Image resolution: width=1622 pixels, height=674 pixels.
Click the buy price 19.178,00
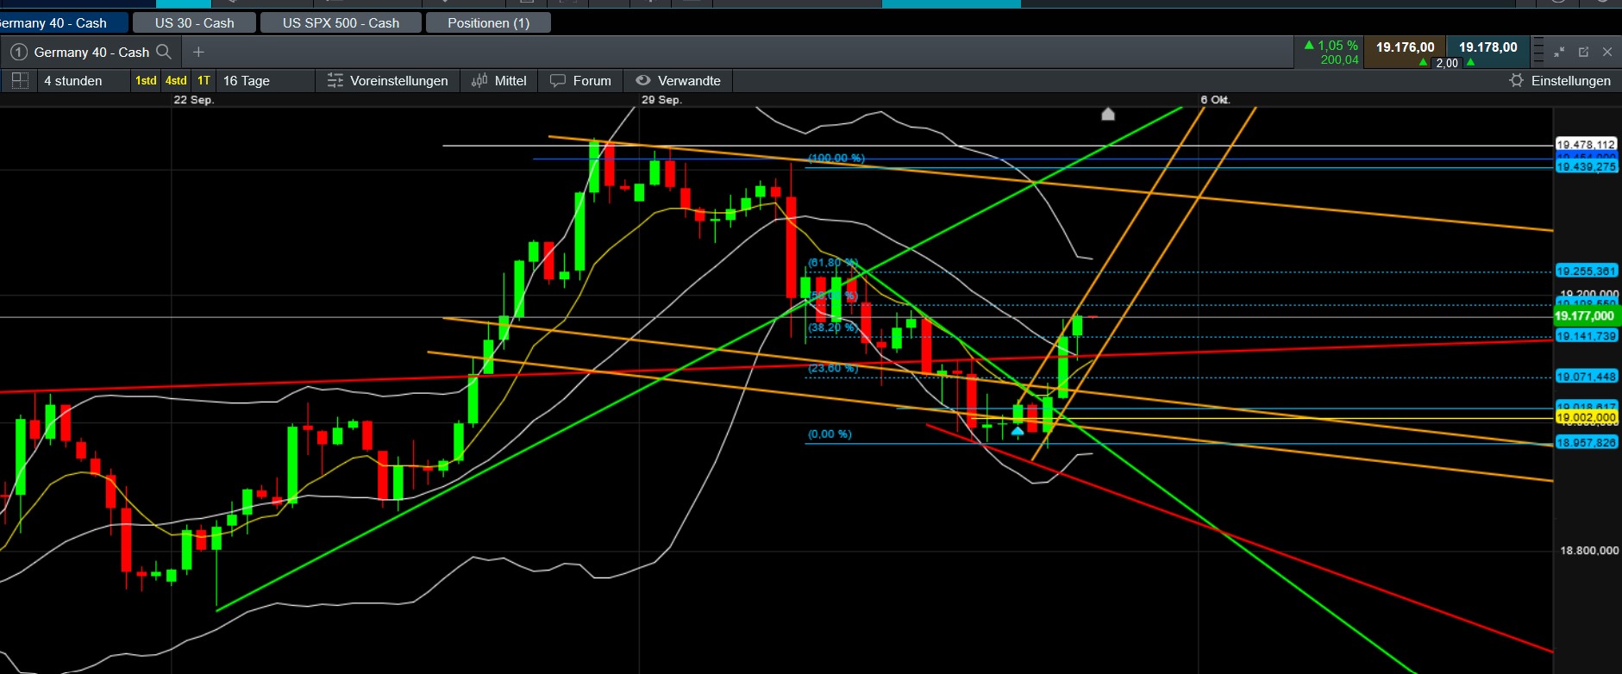(x=1487, y=47)
